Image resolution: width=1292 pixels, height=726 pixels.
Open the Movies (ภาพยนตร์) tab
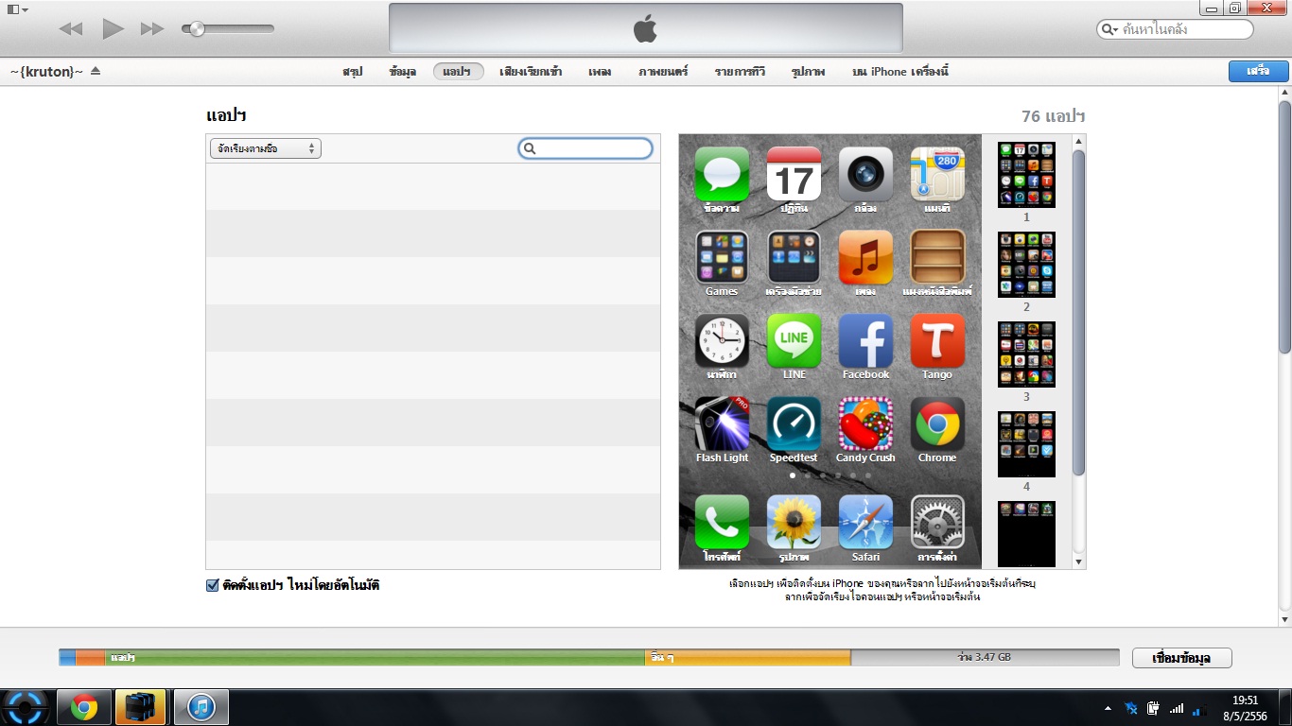[x=663, y=72]
